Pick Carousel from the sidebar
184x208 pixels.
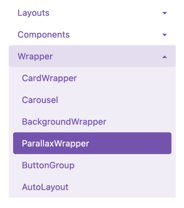click(40, 100)
